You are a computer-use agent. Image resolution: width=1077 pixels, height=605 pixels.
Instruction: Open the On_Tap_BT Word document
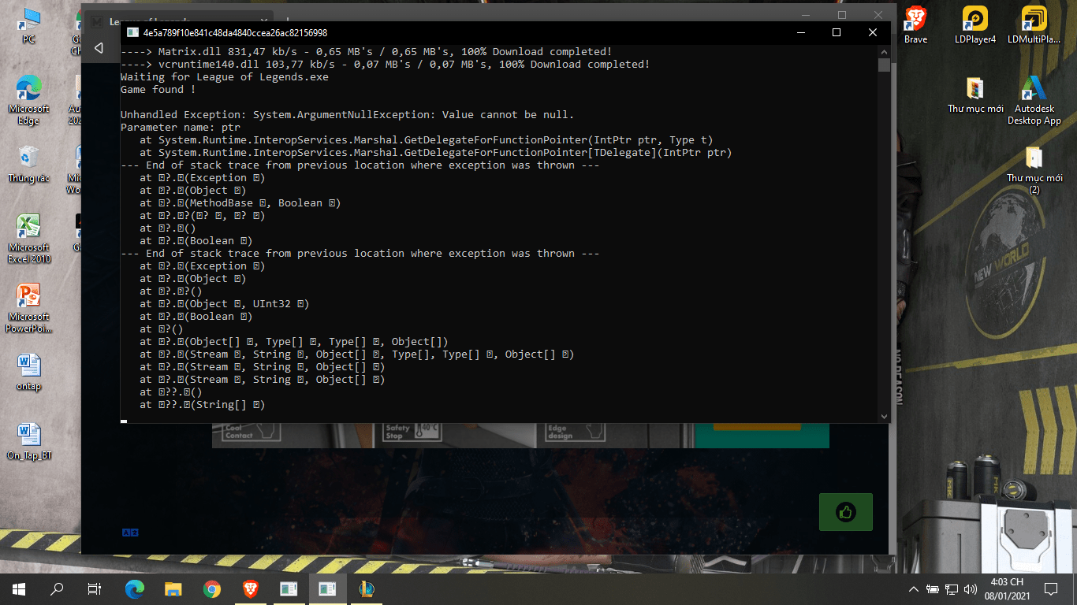(x=28, y=441)
